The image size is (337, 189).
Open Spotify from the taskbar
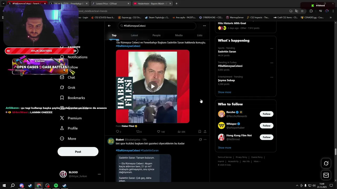[56, 186]
